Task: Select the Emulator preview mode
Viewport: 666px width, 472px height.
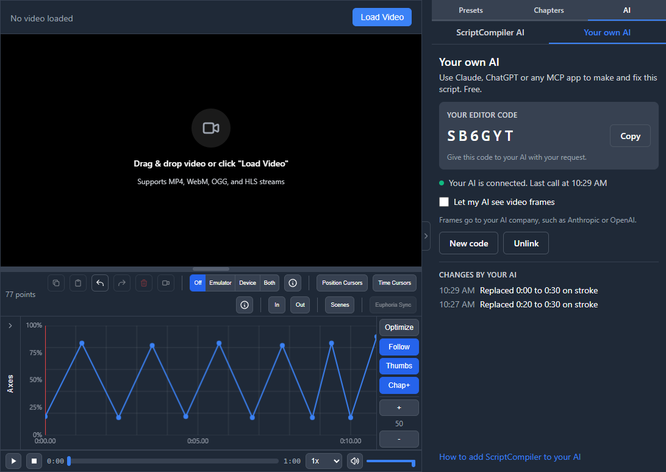Action: point(220,283)
